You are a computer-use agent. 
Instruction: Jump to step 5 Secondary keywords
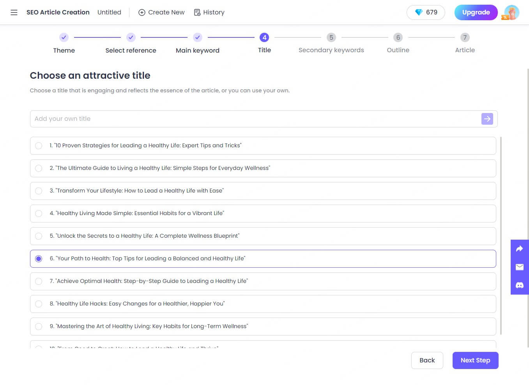tap(331, 37)
